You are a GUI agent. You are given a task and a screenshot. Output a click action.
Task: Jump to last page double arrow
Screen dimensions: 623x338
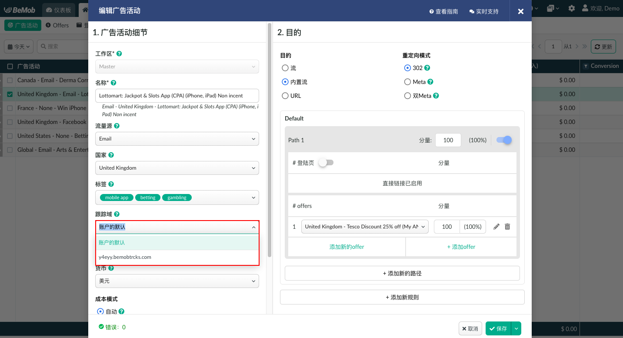tap(584, 46)
